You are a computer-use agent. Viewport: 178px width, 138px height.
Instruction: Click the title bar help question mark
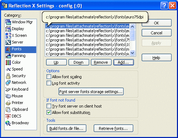(x=164, y=6)
